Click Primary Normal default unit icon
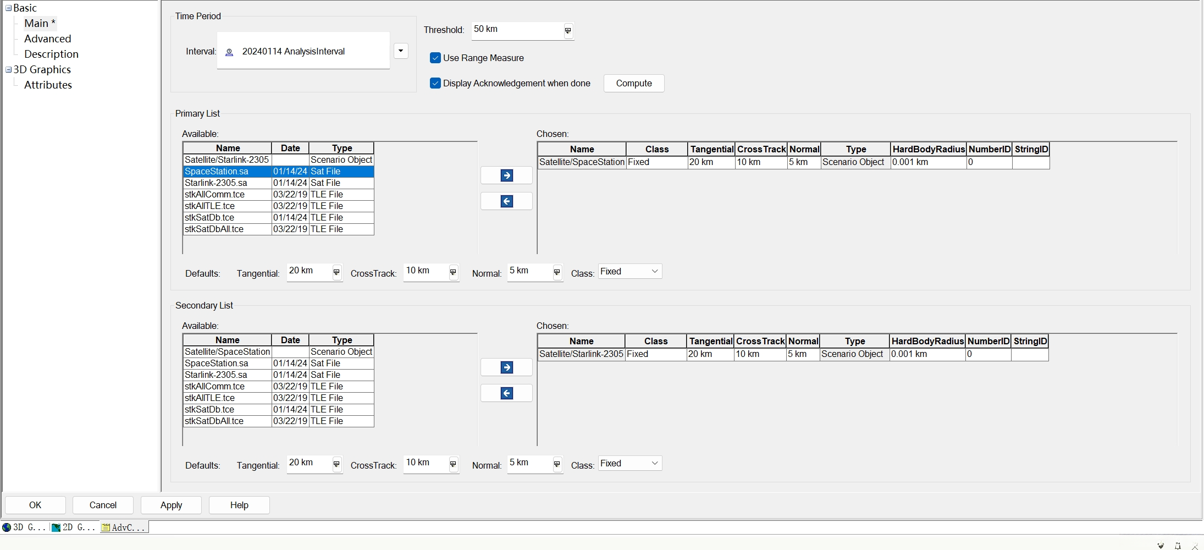1204x550 pixels. [557, 272]
